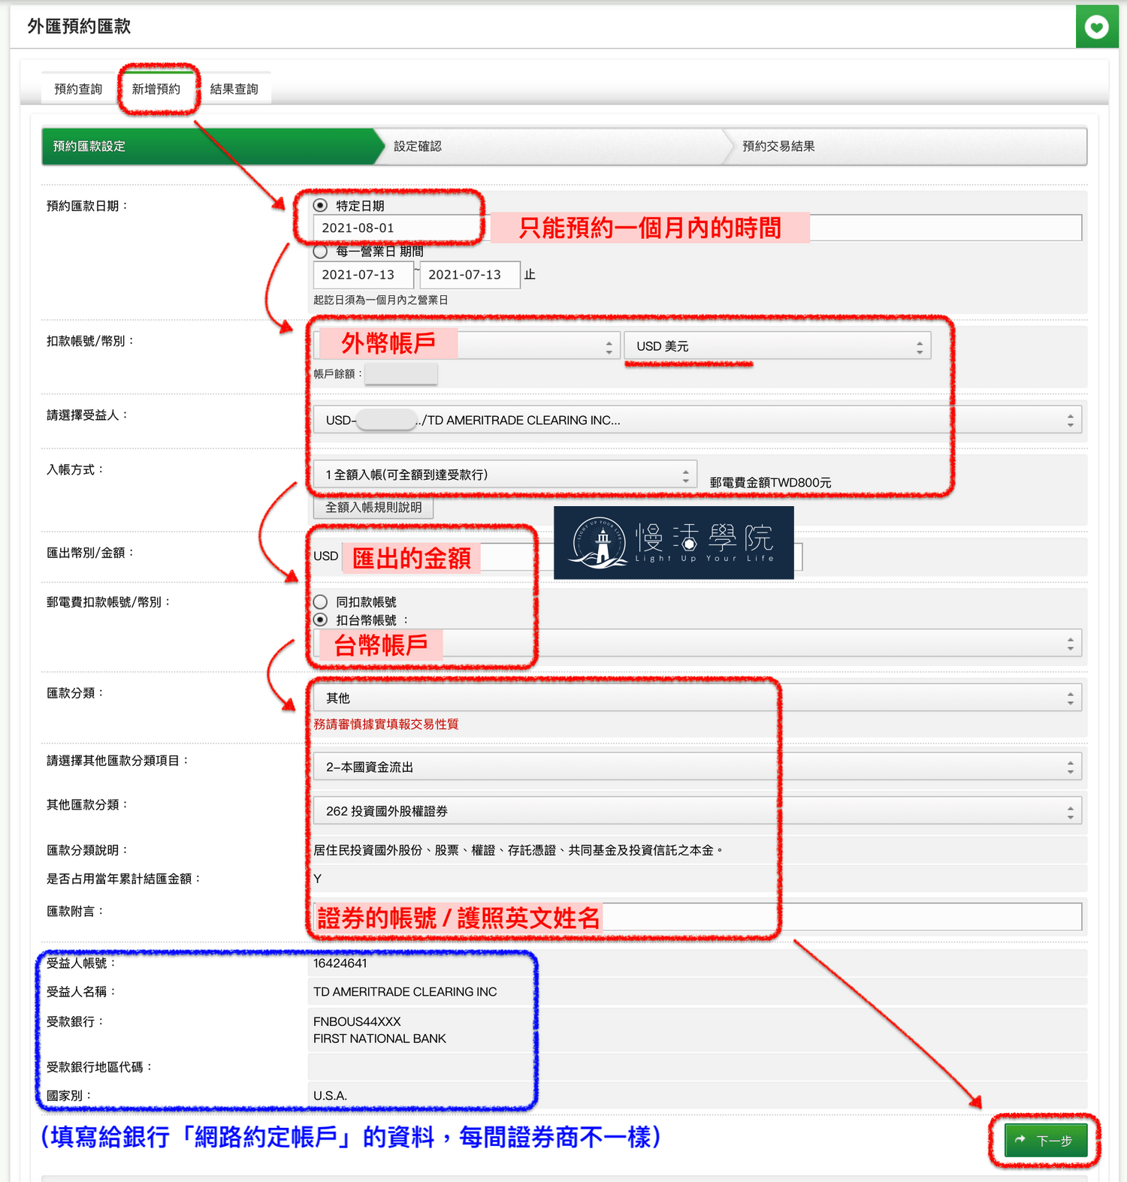Expand the 全額入帳 deposit method dropdown
This screenshot has width=1127, height=1182.
[x=505, y=475]
